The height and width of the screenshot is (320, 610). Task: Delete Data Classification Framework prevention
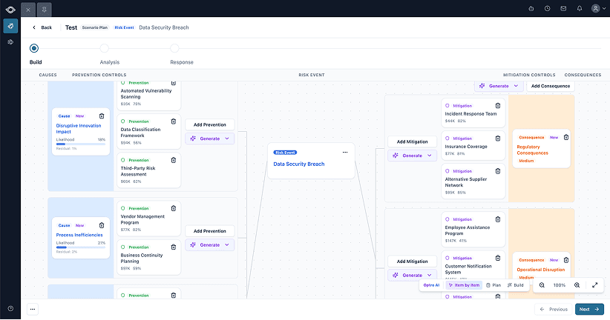[174, 121]
